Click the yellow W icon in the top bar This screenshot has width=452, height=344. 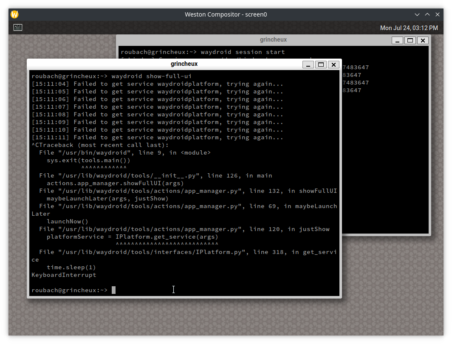point(14,14)
